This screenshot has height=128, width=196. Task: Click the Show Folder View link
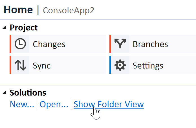(109, 104)
